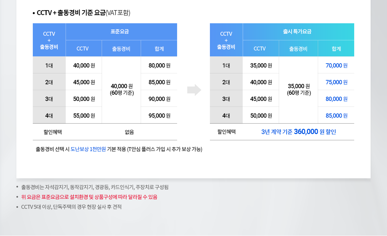387x236 pixels.
Task: Click the 합계 column header under 표준요금
Action: 159,49
